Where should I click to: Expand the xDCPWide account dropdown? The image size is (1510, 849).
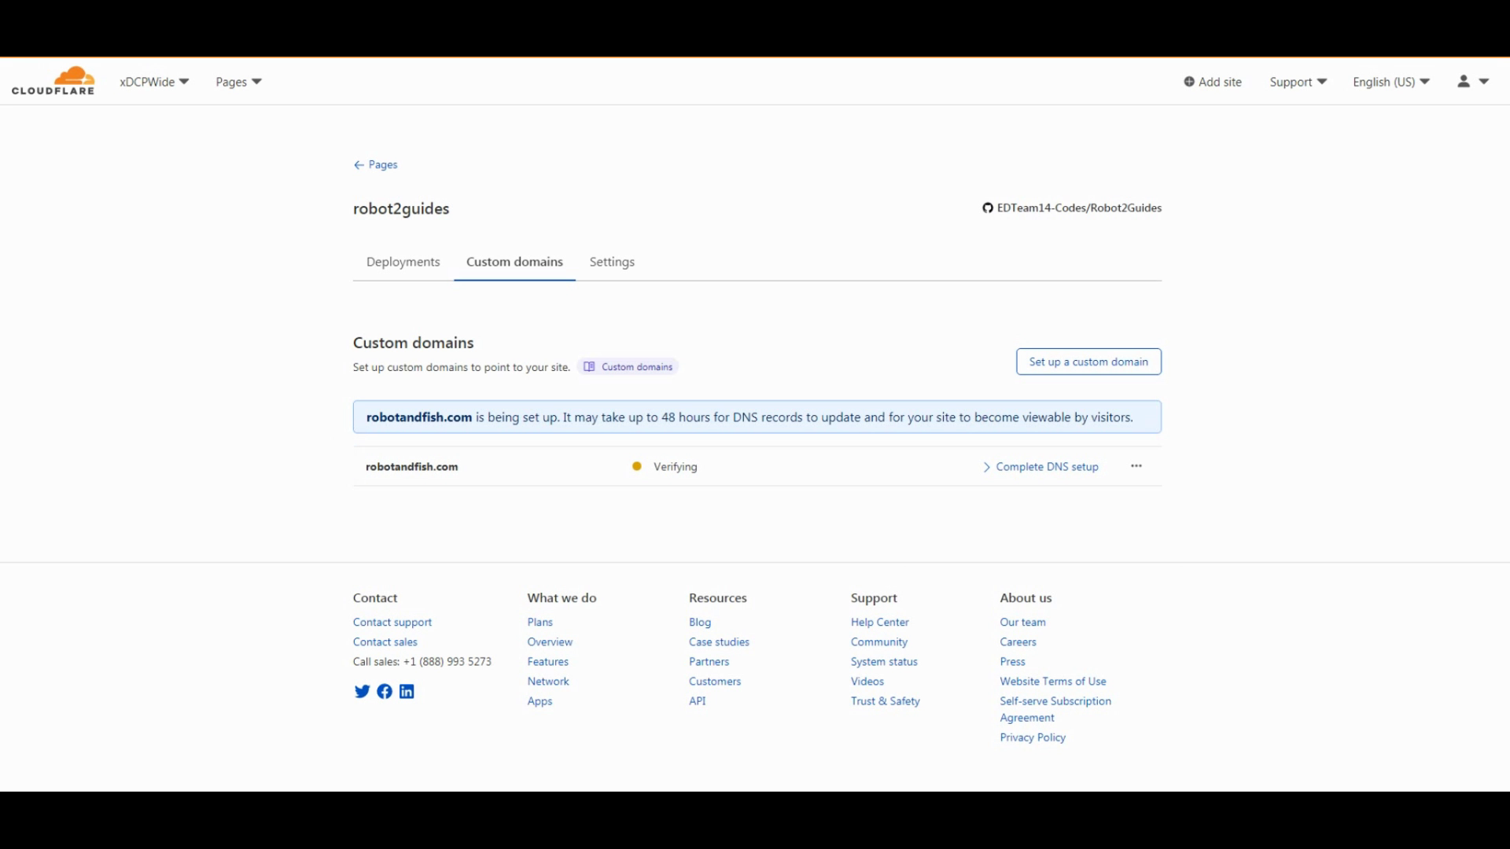(x=154, y=82)
